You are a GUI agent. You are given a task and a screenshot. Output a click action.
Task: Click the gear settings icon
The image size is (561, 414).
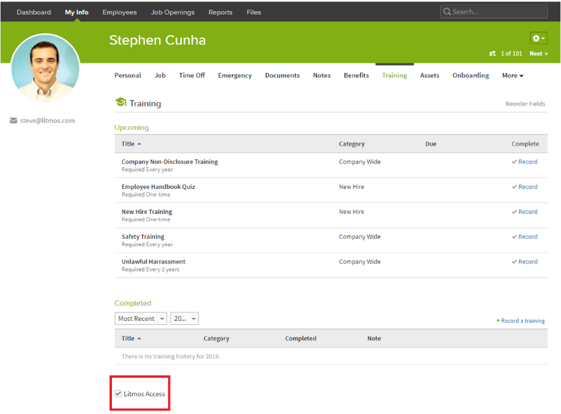click(538, 39)
